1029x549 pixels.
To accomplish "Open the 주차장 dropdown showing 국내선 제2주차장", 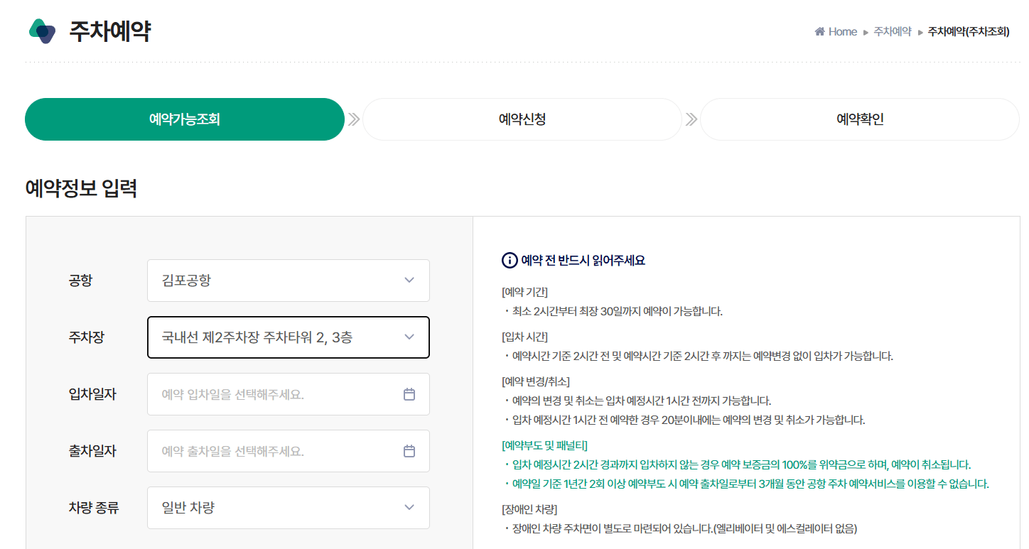I will point(288,337).
